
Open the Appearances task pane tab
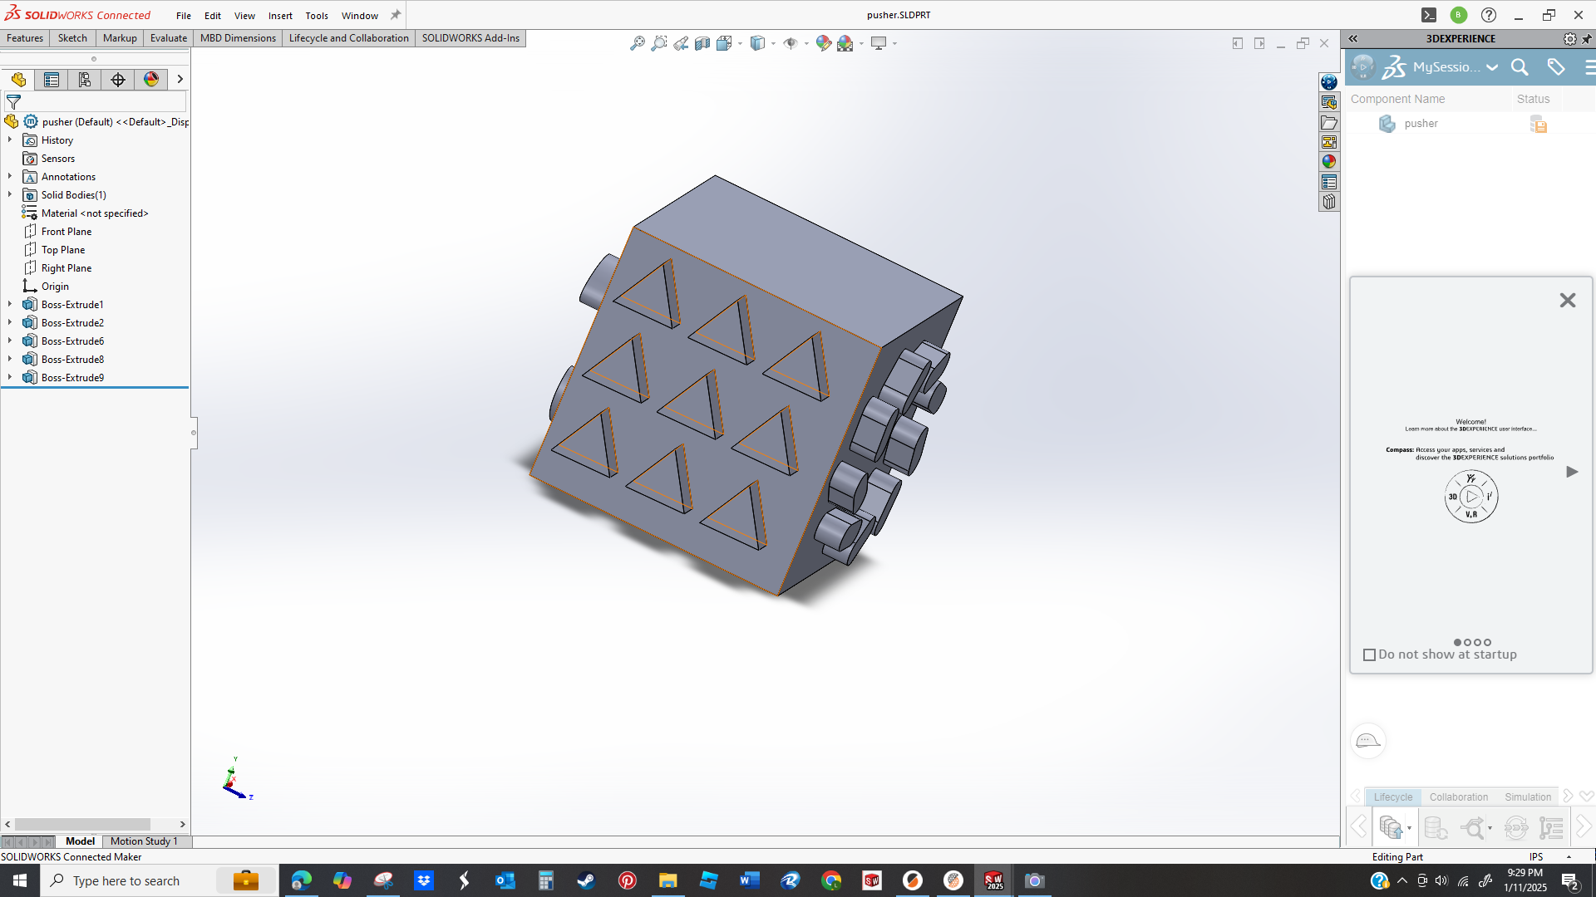1328,162
